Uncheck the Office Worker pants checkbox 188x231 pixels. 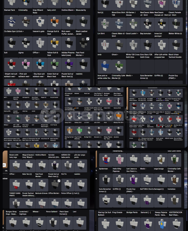tap(59, 181)
